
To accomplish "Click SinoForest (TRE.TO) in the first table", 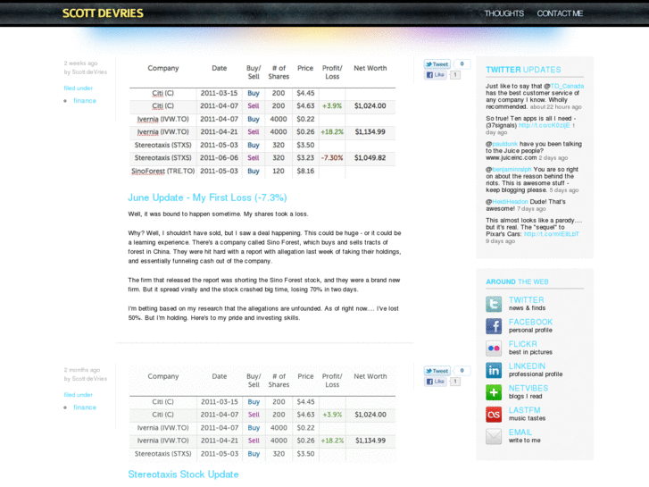I will coord(162,172).
